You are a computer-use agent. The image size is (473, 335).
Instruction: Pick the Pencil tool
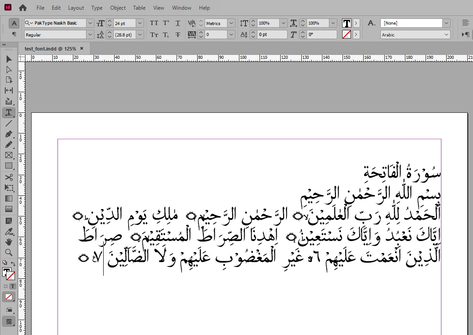pyautogui.click(x=9, y=145)
